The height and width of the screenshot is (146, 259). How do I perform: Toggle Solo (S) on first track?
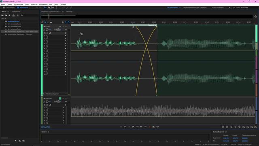tap(63, 26)
